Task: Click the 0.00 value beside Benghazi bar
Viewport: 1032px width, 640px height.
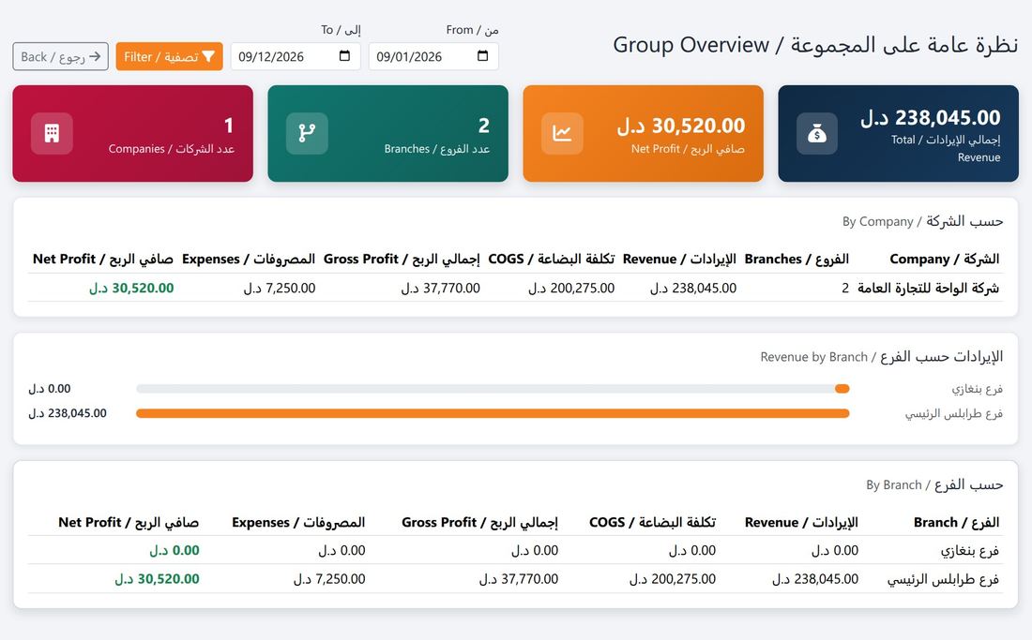Action: [50, 389]
